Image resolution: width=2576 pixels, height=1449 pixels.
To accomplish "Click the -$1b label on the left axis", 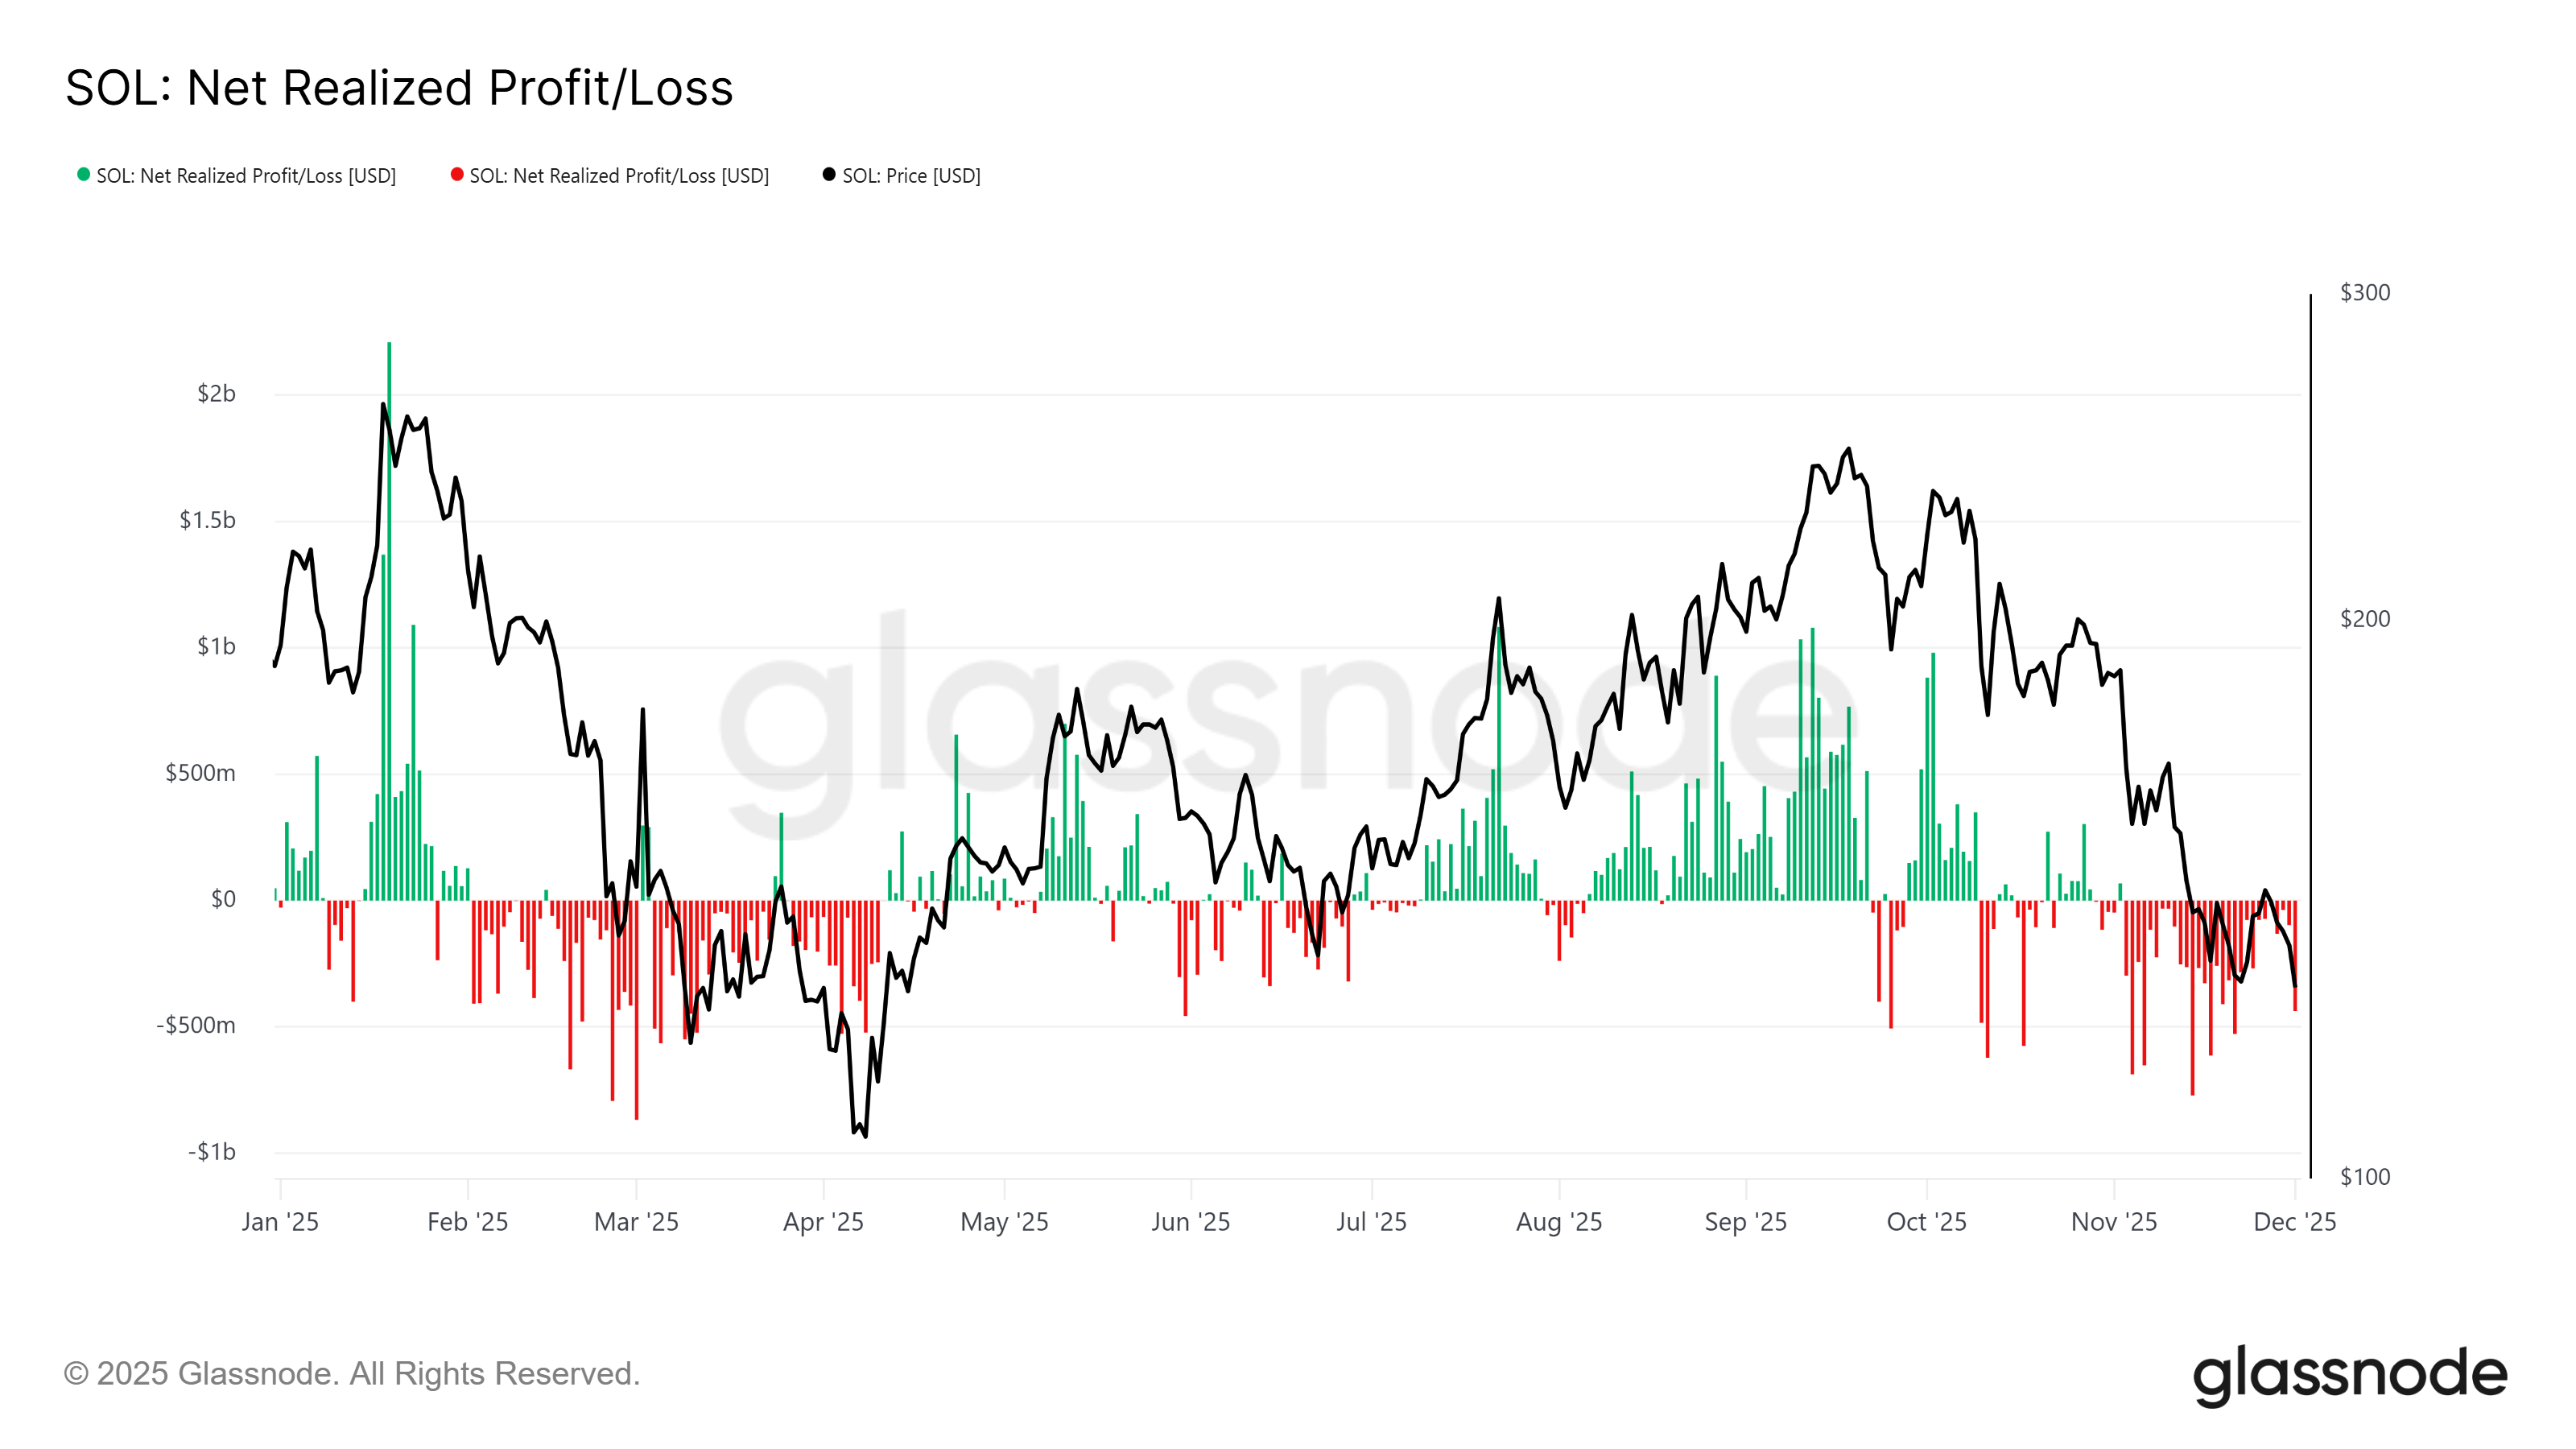I will [212, 1152].
